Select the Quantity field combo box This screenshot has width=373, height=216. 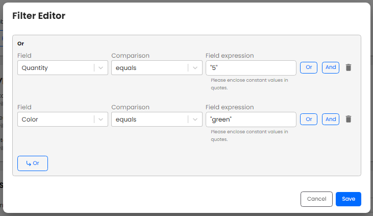pyautogui.click(x=63, y=68)
